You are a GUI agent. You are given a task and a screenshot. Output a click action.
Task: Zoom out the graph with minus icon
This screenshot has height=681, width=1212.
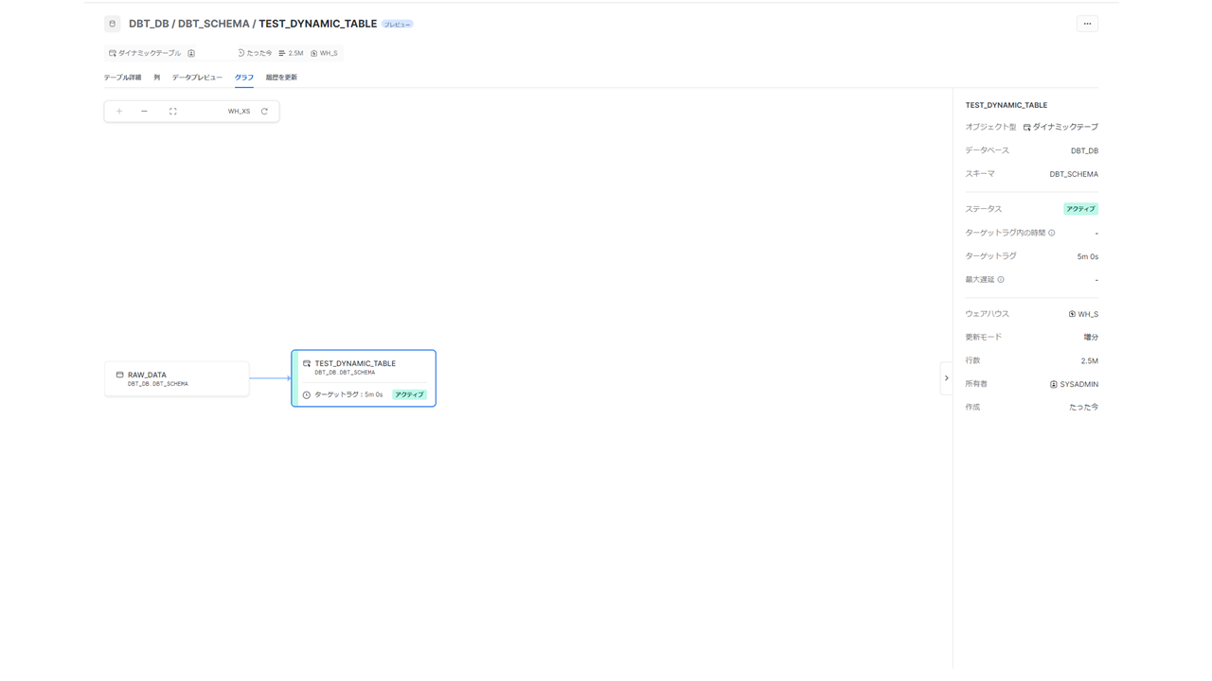144,112
